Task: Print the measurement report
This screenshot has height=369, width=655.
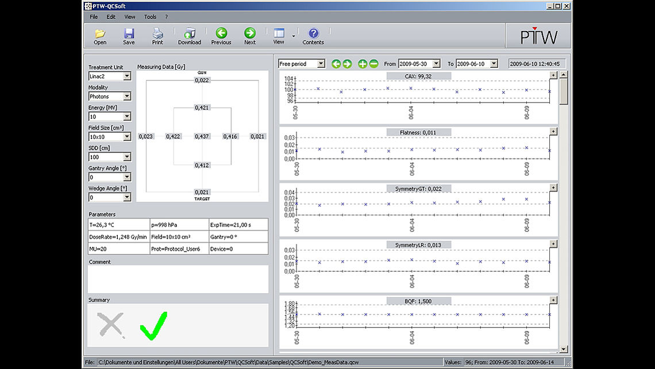Action: click(x=157, y=36)
